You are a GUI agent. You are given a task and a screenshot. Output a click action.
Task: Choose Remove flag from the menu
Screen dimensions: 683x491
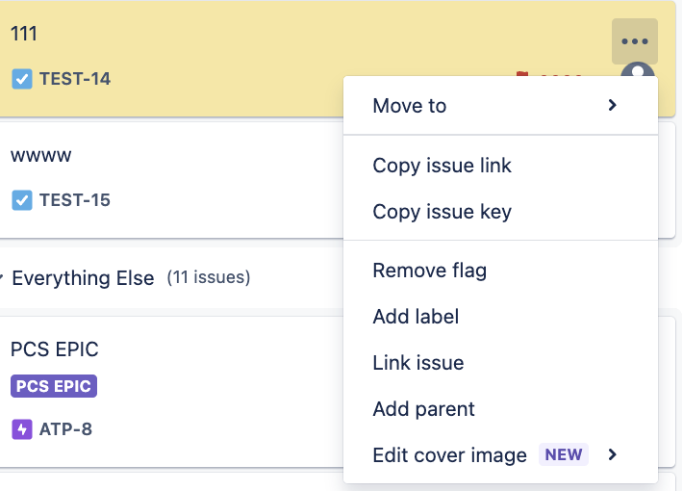pos(429,271)
